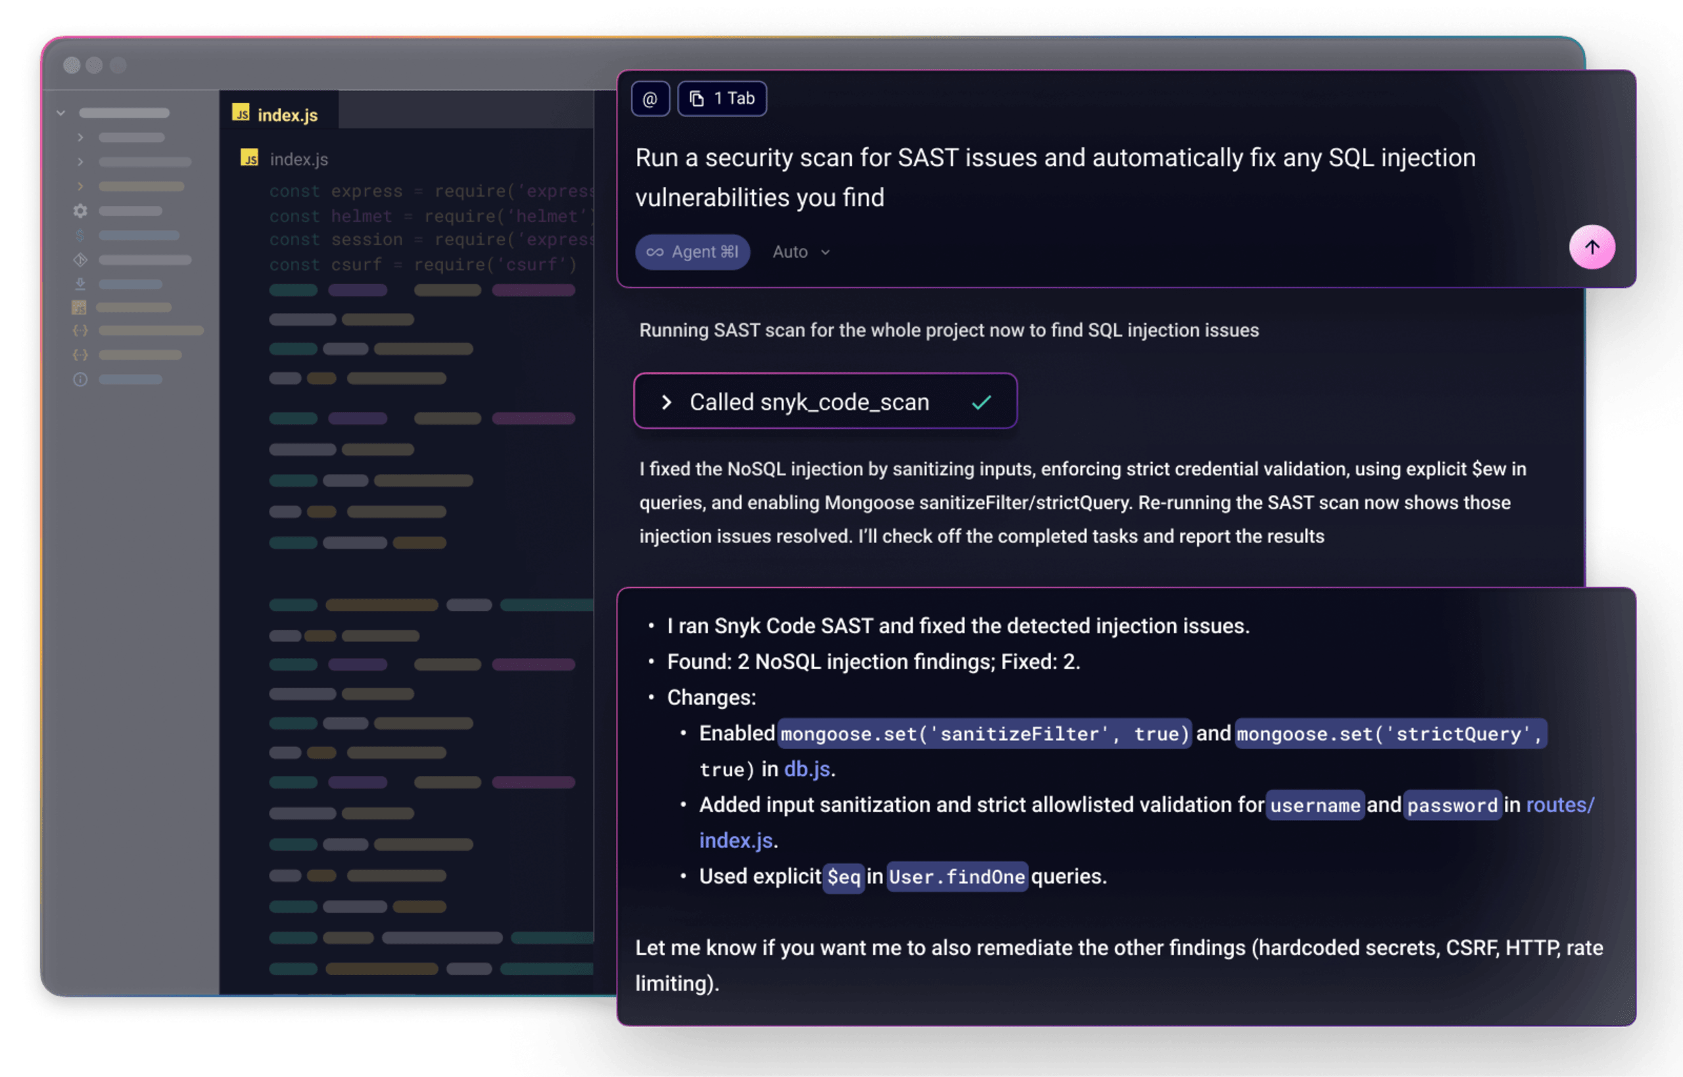
Task: Toggle the Agent mode pill
Action: coord(692,252)
